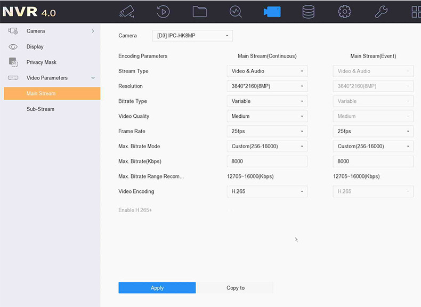Image resolution: width=421 pixels, height=307 pixels.
Task: Open System settings gear icon
Action: [344, 12]
